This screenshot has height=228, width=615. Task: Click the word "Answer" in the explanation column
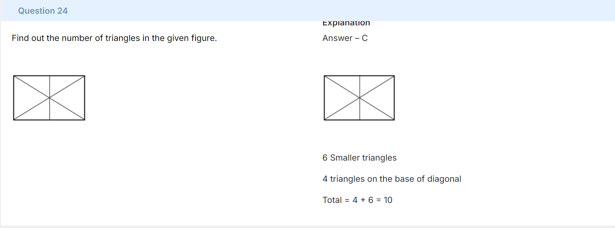pos(337,38)
